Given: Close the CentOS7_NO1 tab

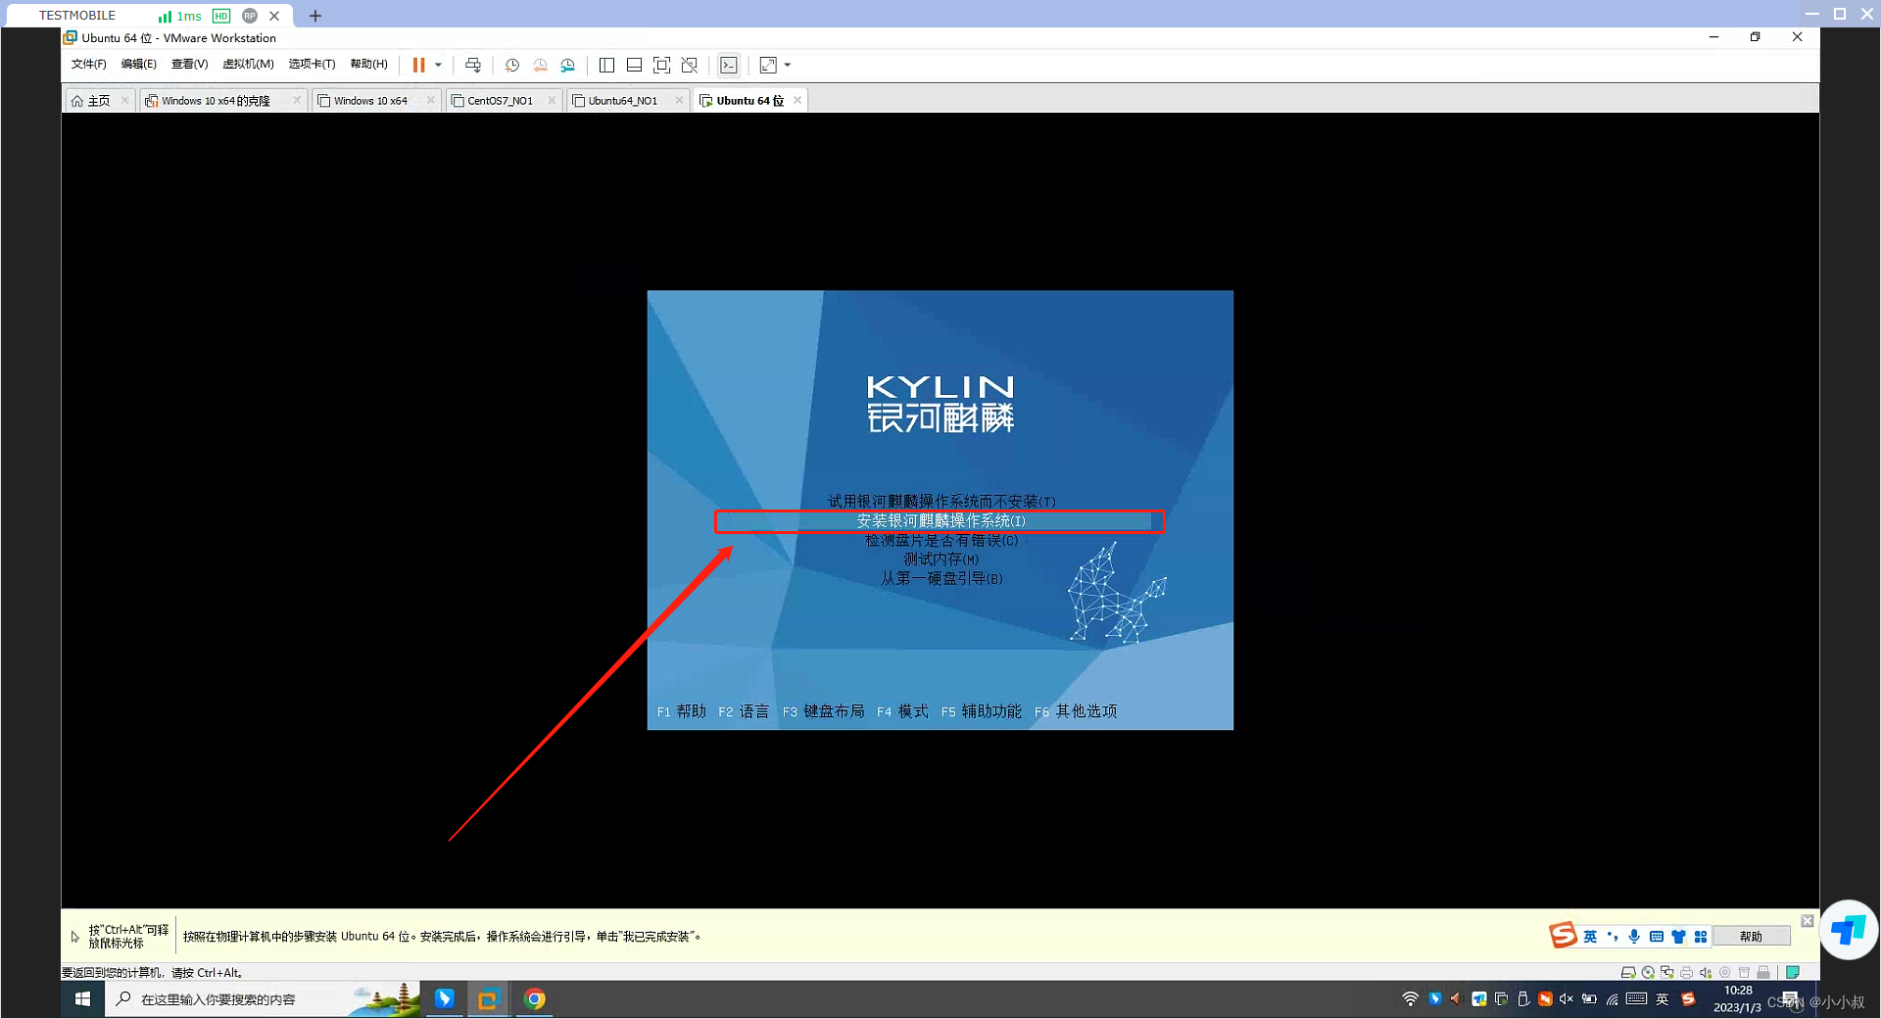Looking at the screenshot, I should click(552, 100).
